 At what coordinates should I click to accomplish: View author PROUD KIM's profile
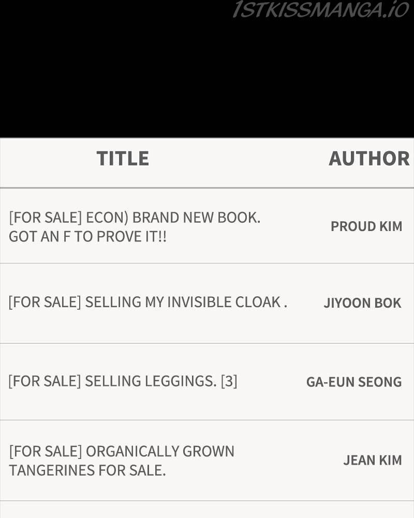point(366,226)
